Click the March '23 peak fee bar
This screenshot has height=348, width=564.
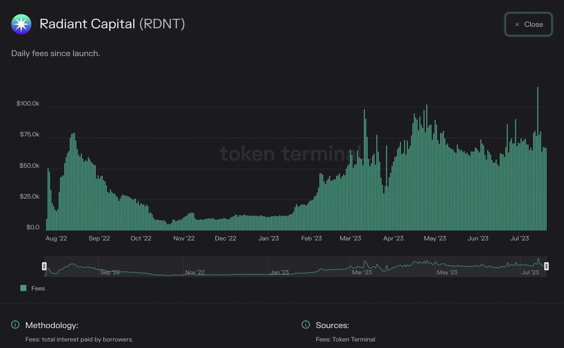[x=365, y=170]
